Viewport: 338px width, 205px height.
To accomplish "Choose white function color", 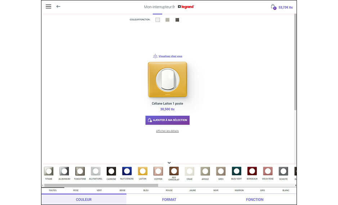I will pyautogui.click(x=157, y=20).
